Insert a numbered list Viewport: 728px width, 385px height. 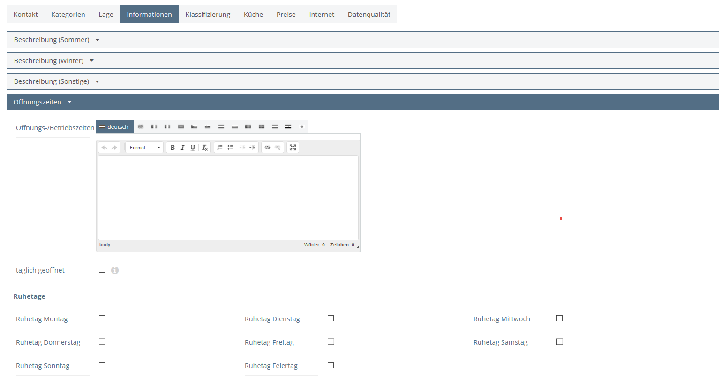220,148
